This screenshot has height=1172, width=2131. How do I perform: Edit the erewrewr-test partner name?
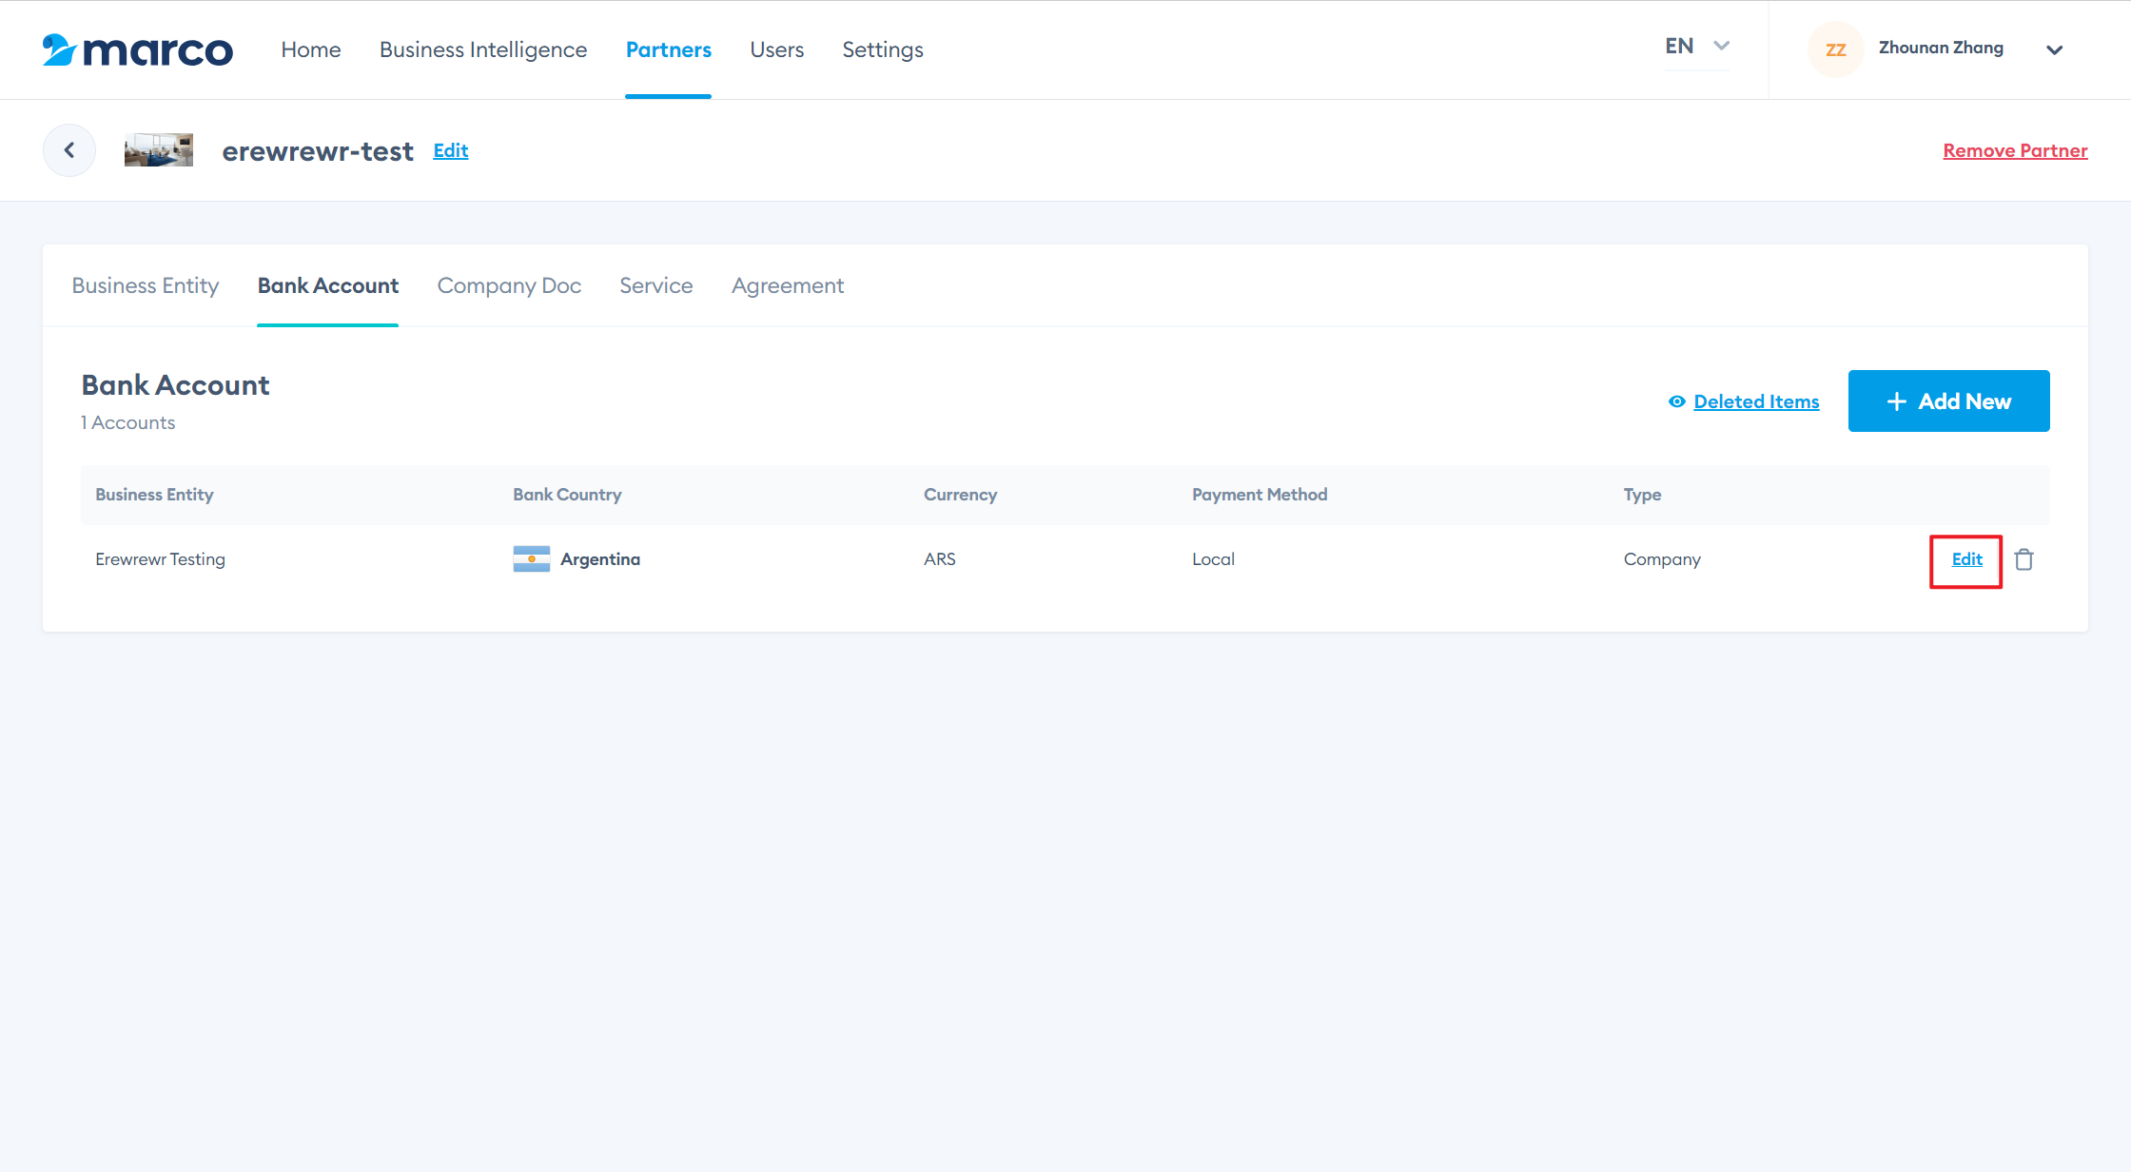point(450,150)
